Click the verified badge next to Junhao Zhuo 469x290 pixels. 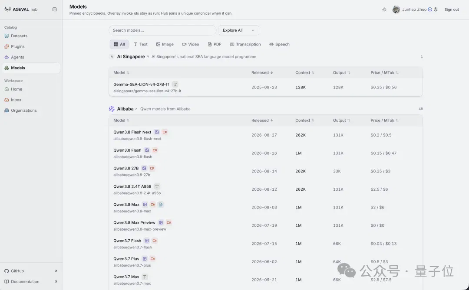click(430, 10)
